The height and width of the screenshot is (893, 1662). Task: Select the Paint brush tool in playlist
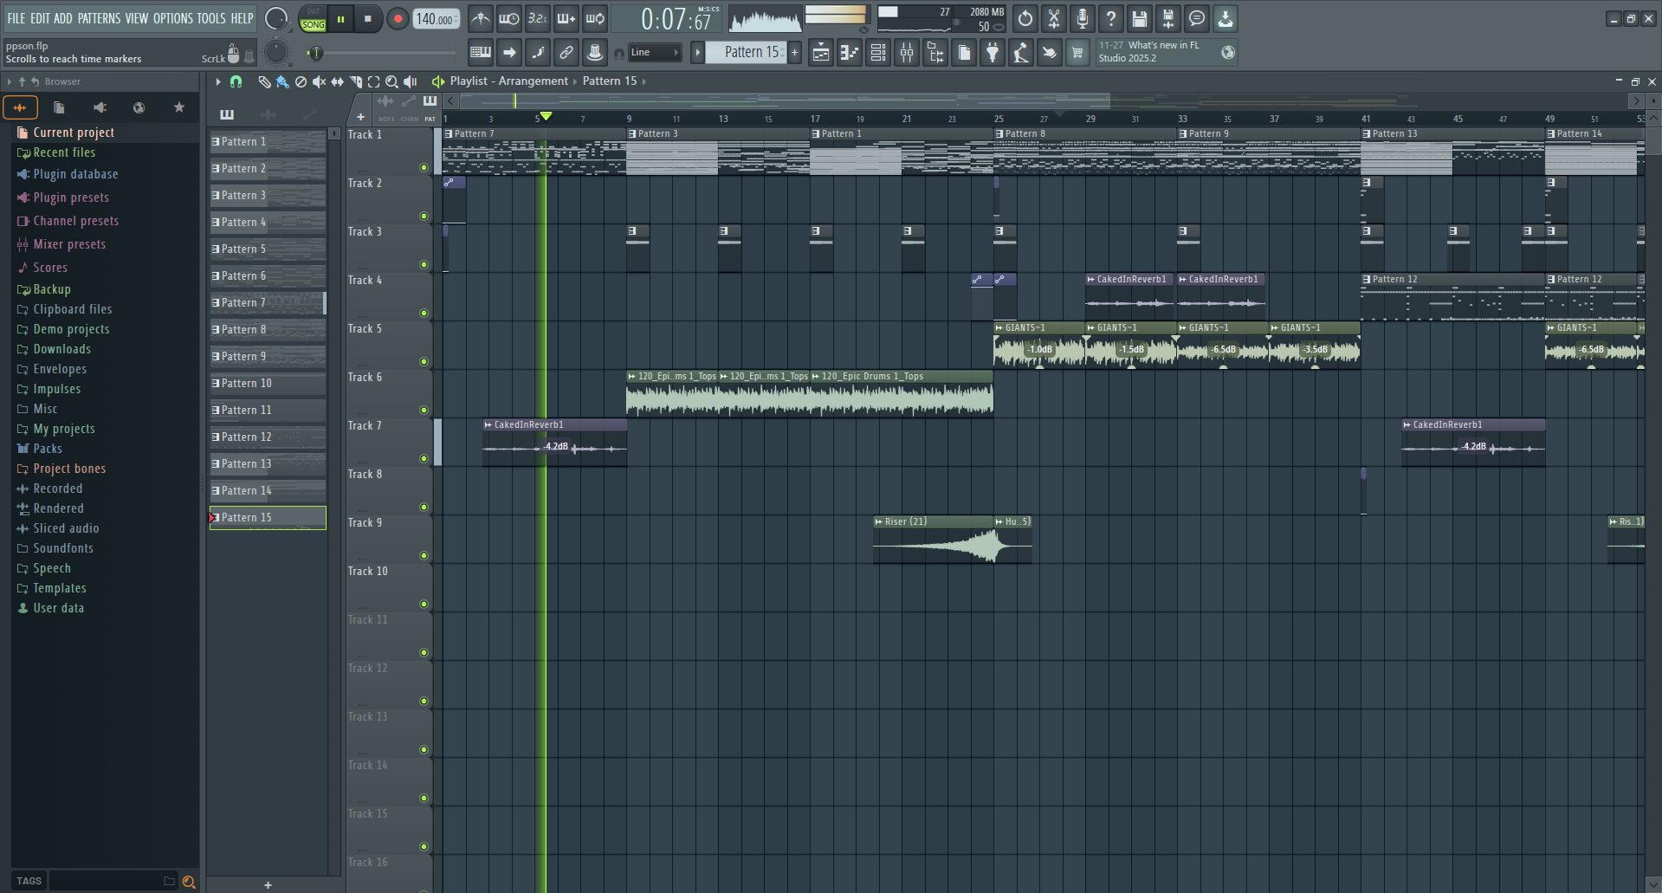pos(282,81)
